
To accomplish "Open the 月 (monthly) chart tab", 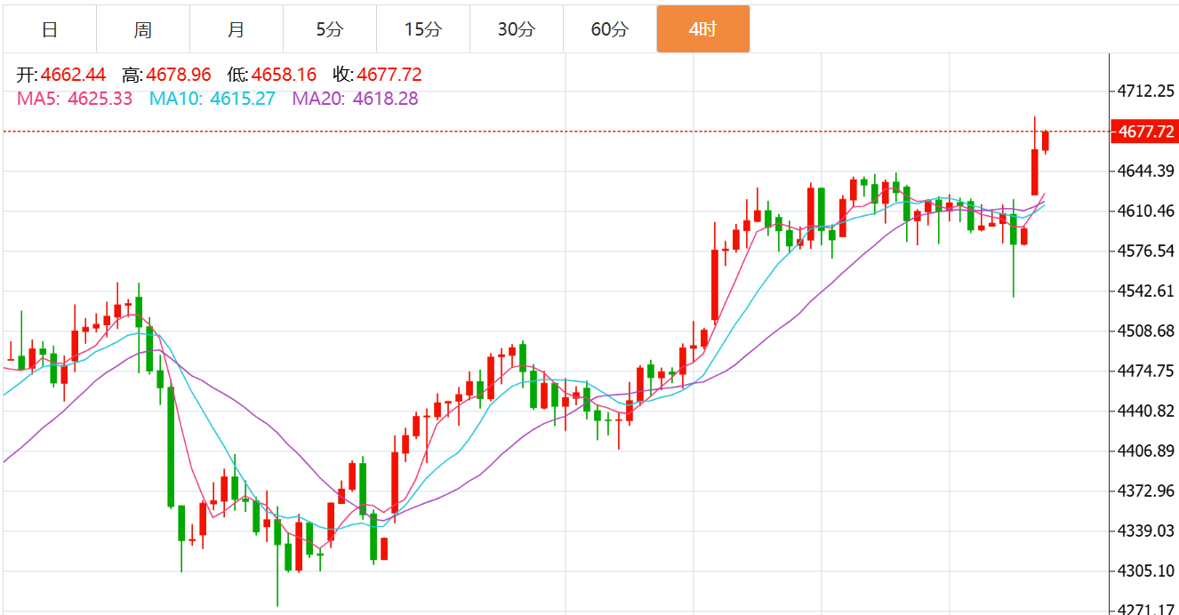I will coord(237,29).
